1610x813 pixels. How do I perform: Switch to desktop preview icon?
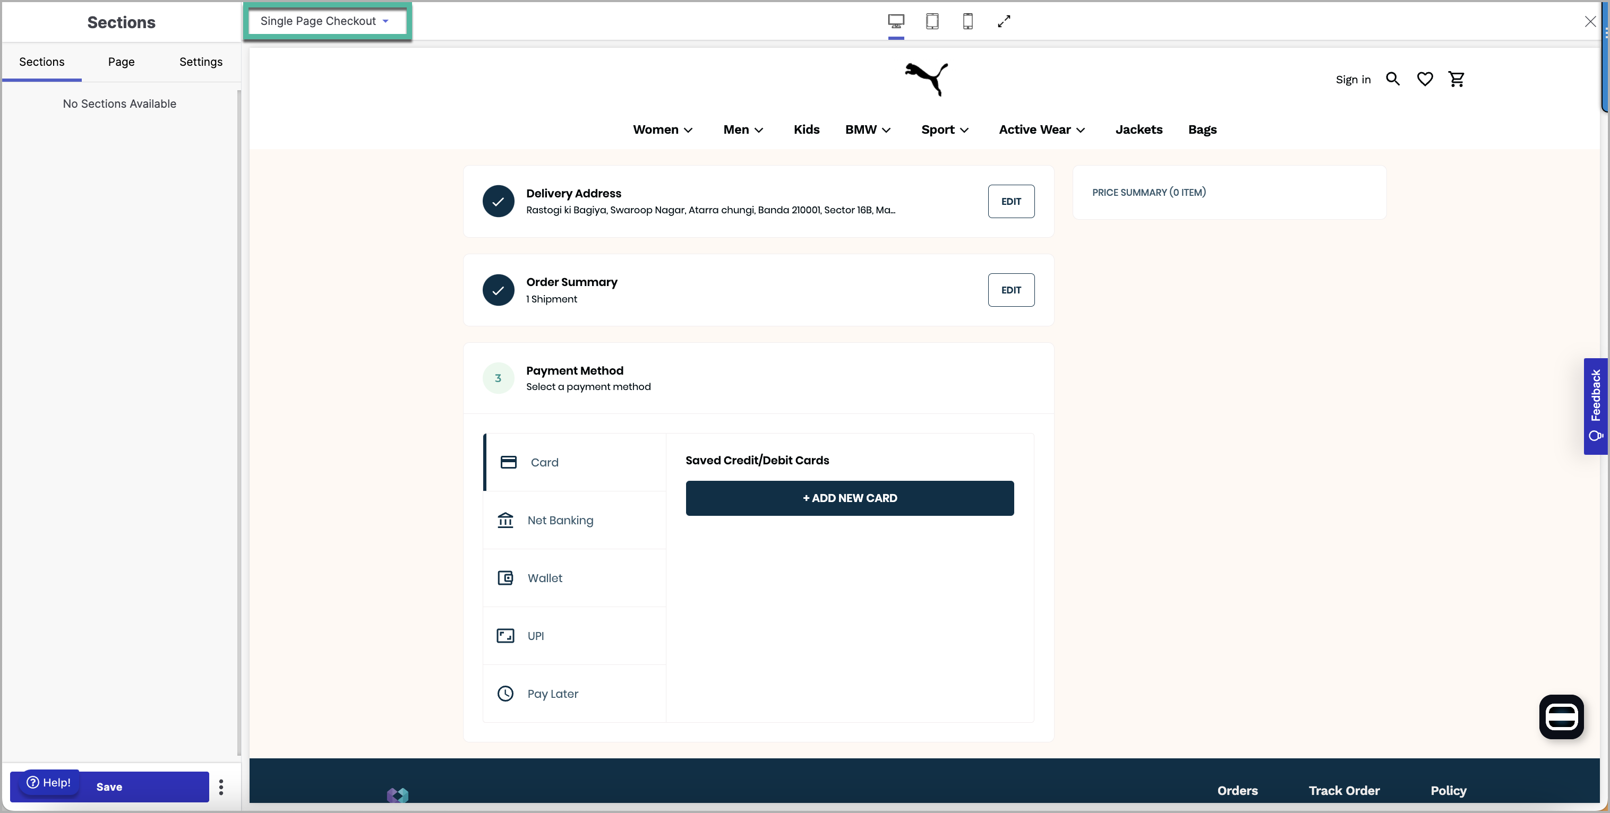coord(896,21)
